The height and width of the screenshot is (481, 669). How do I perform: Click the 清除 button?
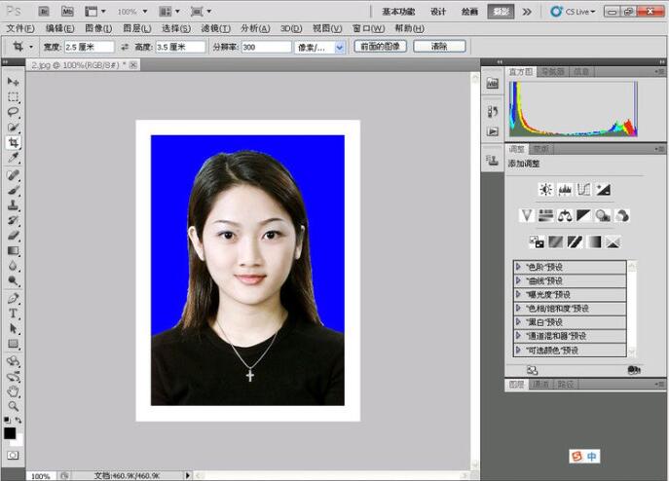point(438,47)
